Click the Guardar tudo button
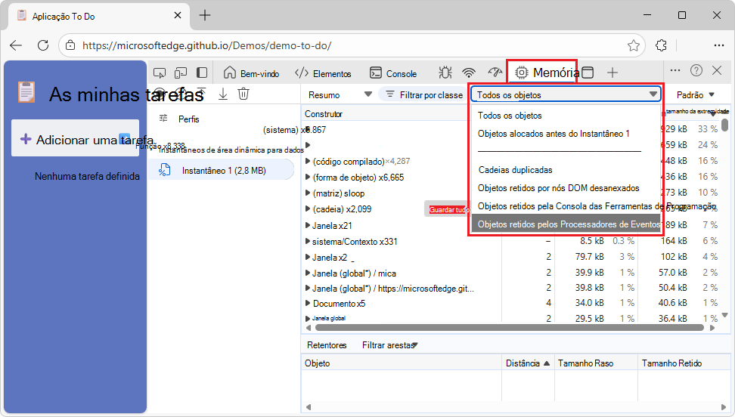Screen dimensions: 735x417 448,209
